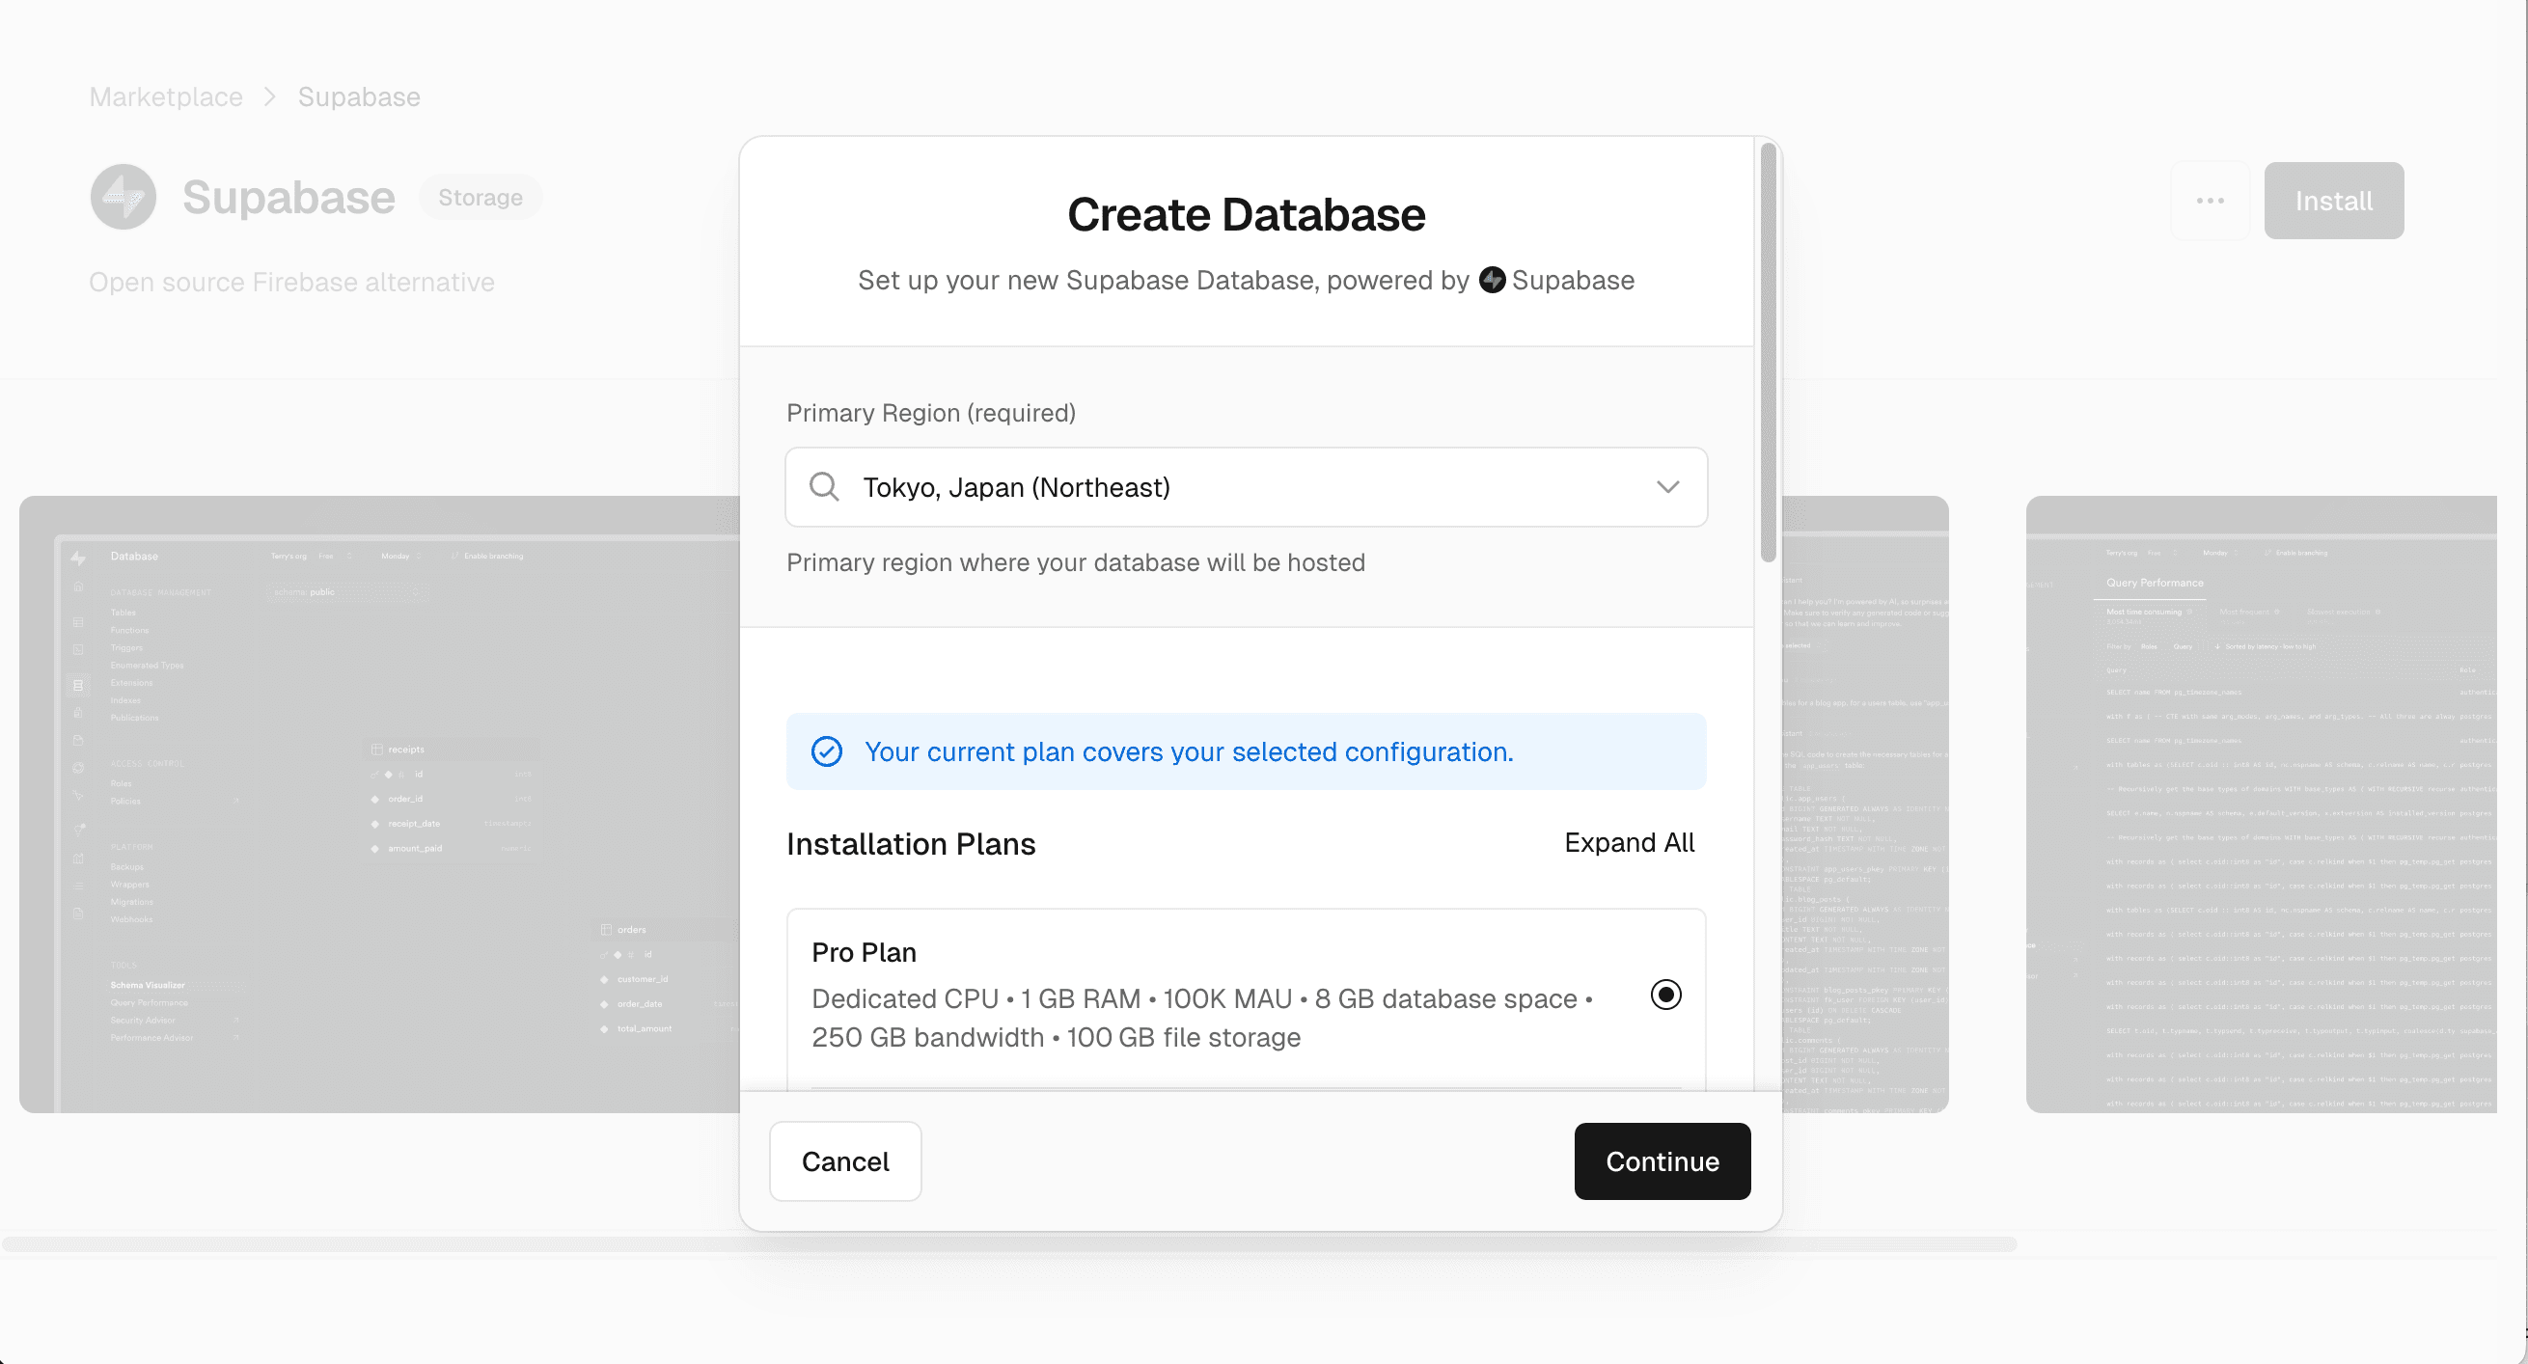Click the Pro Plan title text

864,952
